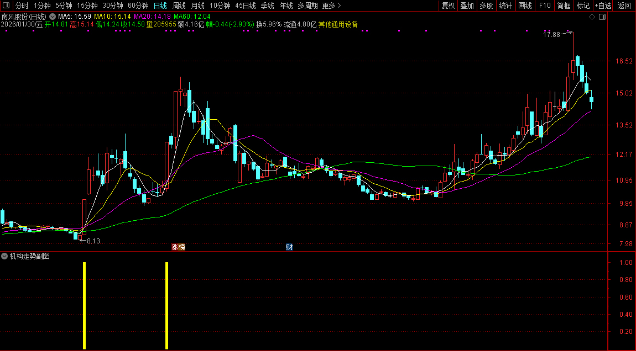Image resolution: width=636 pixels, height=351 pixels.
Task: Toggle the right side panel icon
Action: click(602, 17)
